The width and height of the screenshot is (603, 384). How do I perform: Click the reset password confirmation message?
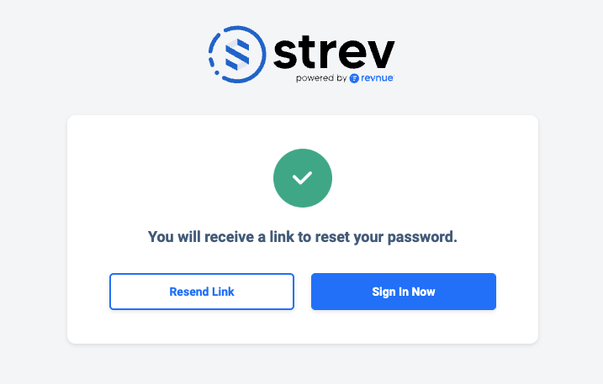point(303,237)
